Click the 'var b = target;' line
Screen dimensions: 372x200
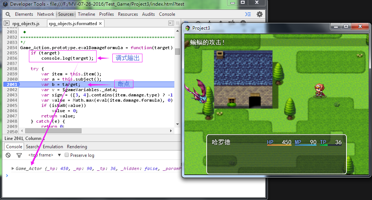tap(61, 84)
